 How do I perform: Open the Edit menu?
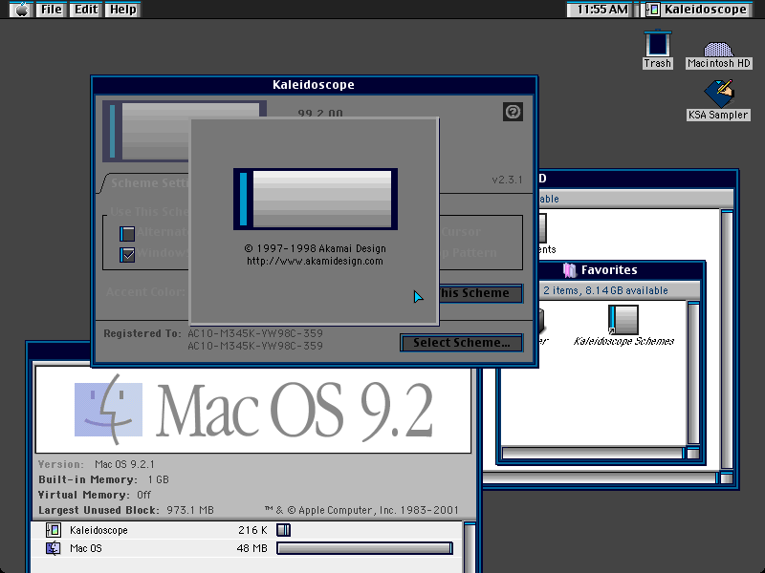pos(86,10)
